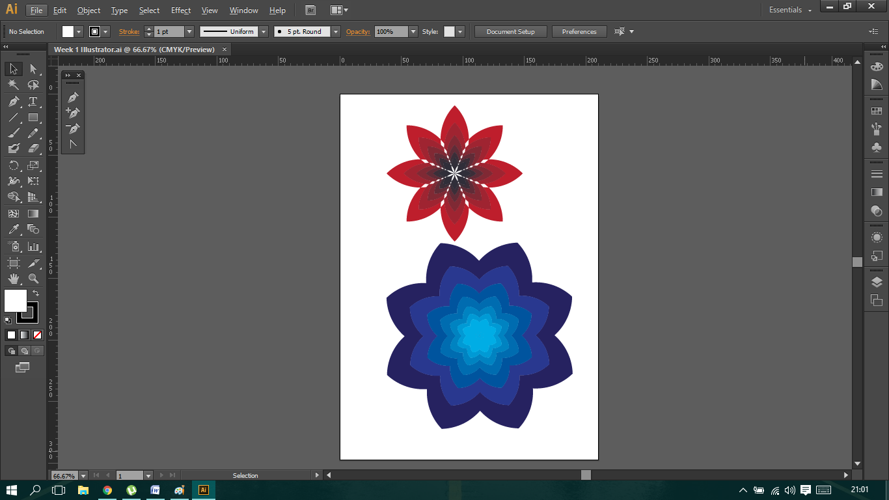Swap fill and stroke colors
The height and width of the screenshot is (500, 889).
point(36,294)
